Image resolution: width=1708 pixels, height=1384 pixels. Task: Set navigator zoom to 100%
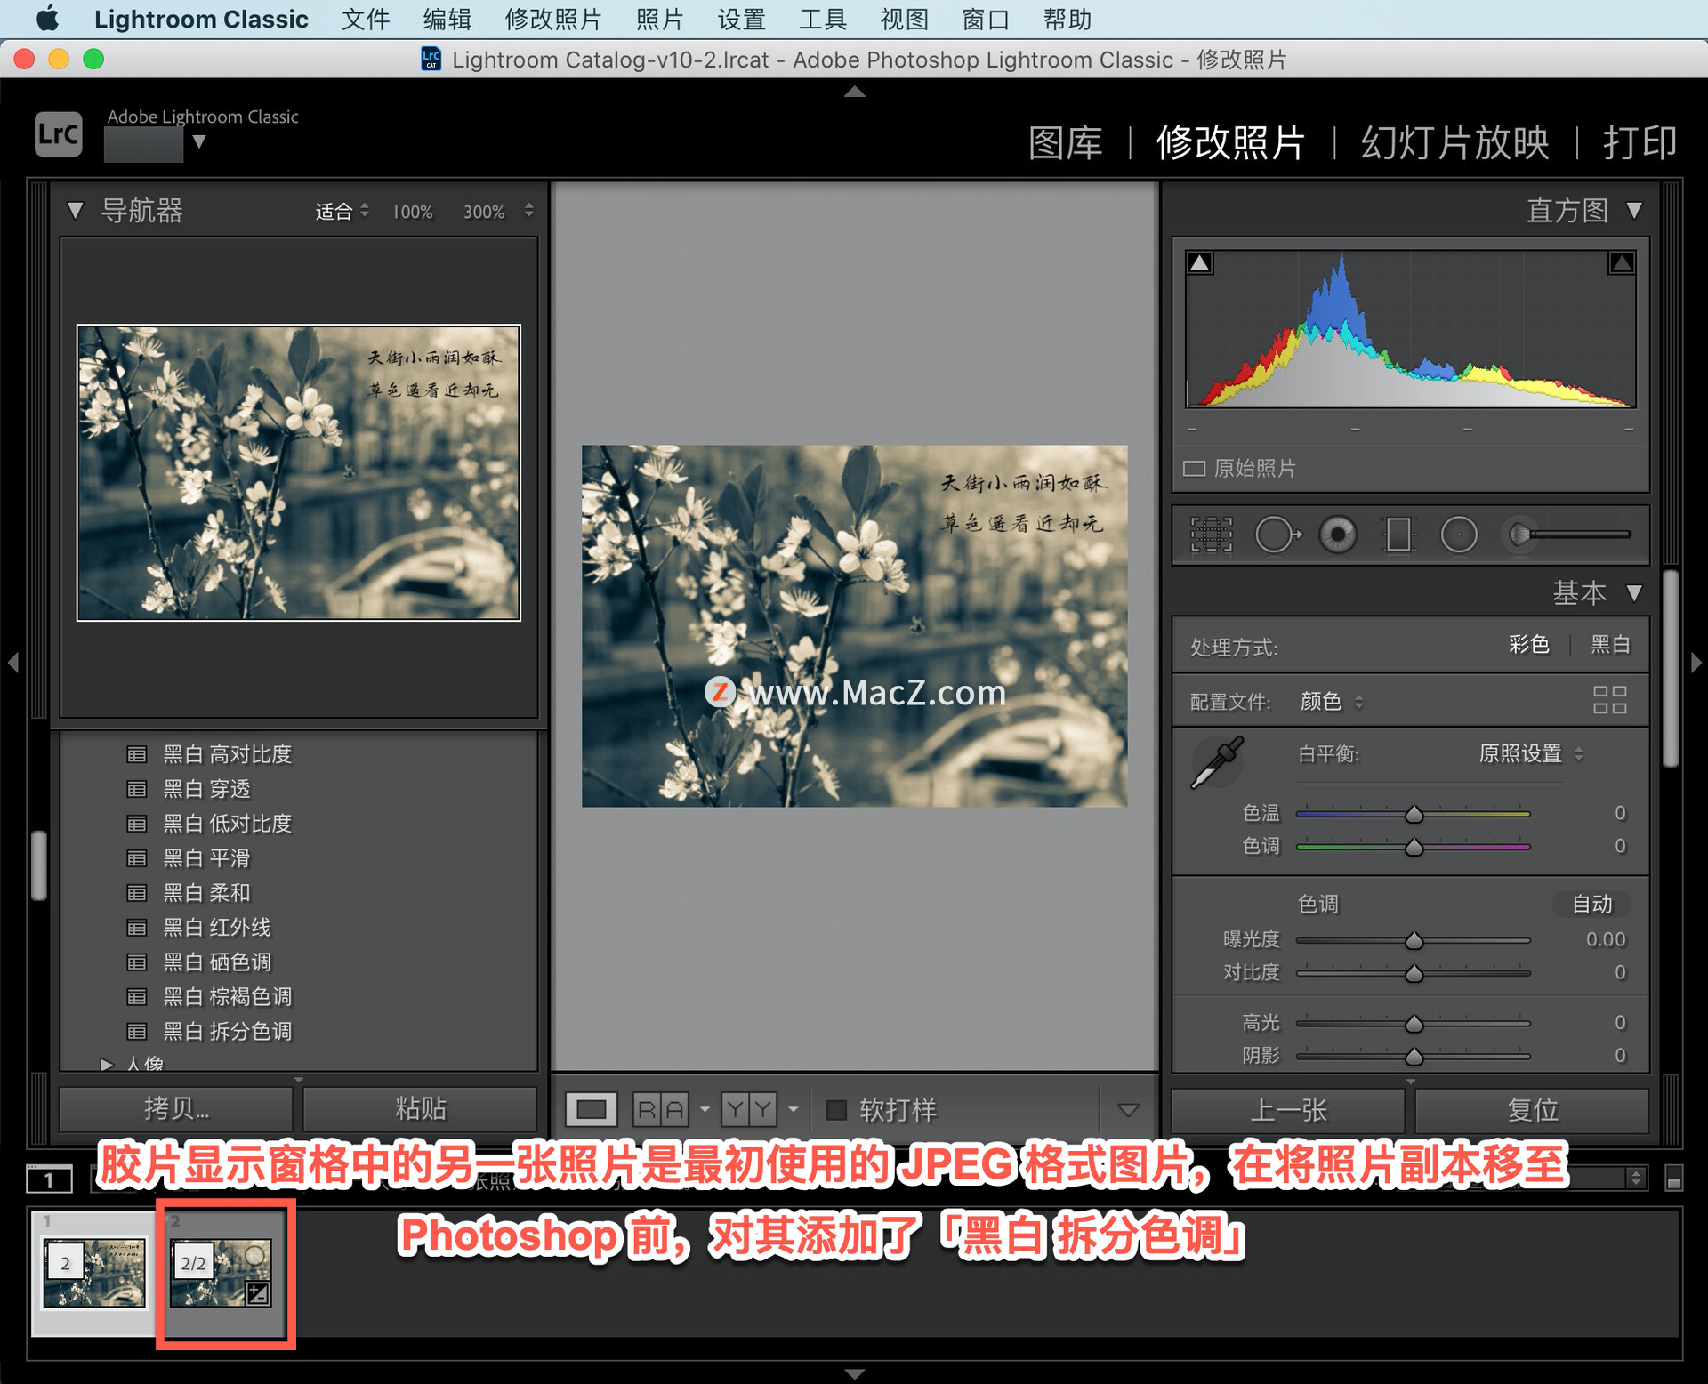pyautogui.click(x=413, y=212)
